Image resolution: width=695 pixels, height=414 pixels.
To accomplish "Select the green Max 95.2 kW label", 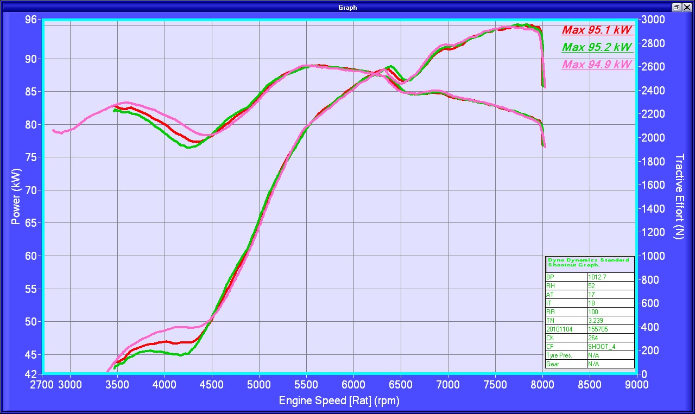I will click(x=597, y=47).
